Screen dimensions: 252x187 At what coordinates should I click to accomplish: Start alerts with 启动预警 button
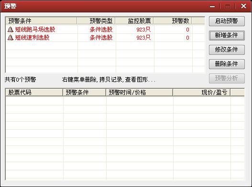coord(227,21)
